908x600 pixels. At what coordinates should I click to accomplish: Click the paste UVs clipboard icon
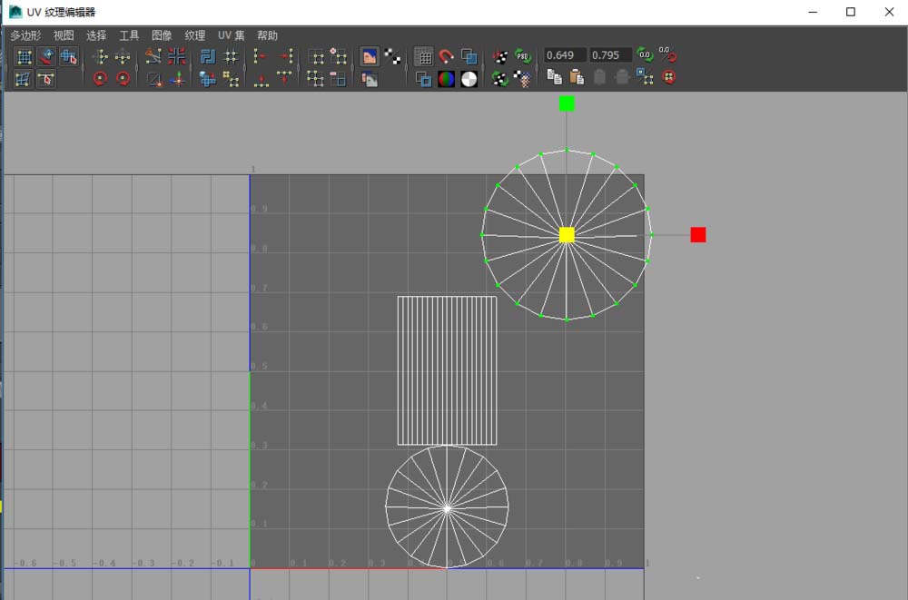(x=576, y=78)
